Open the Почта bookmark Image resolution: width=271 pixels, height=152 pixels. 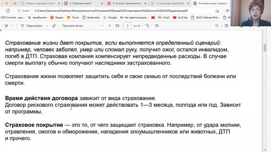[x=73, y=17]
